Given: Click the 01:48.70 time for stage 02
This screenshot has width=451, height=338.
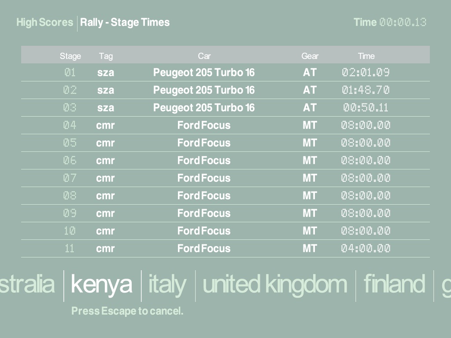Looking at the screenshot, I should tap(366, 90).
